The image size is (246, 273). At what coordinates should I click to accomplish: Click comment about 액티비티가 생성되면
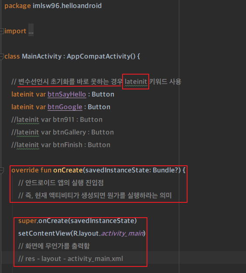95,195
